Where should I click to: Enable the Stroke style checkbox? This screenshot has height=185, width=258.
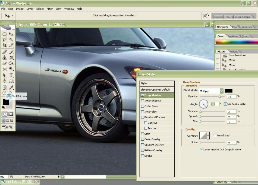[x=143, y=156]
